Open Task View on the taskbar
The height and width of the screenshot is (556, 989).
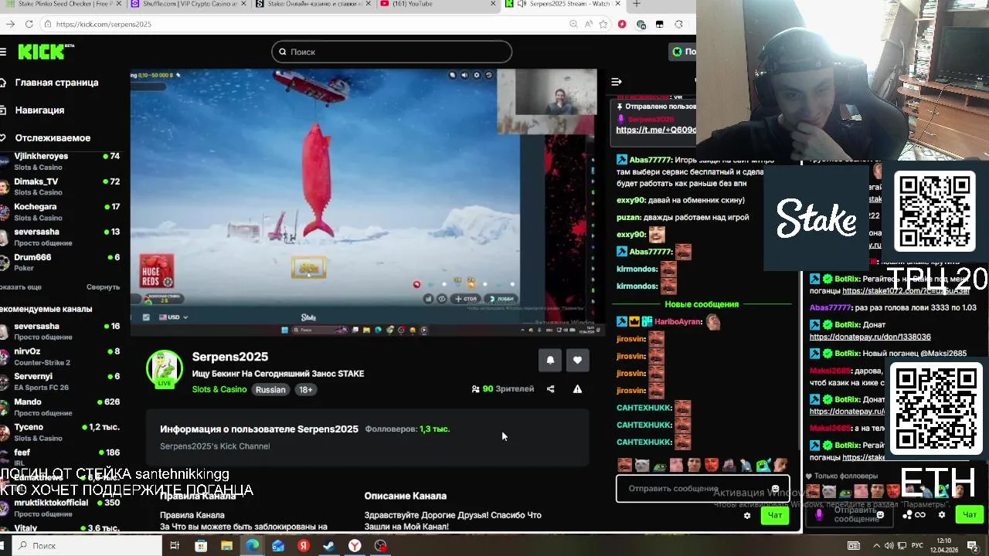175,546
